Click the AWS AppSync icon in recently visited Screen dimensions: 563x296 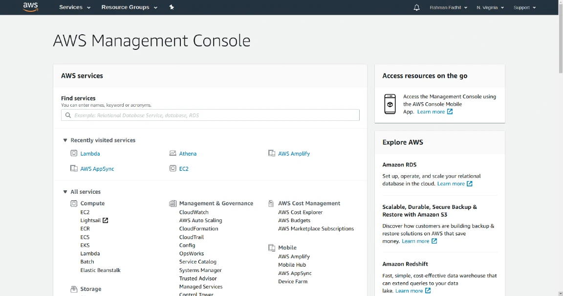[74, 168]
